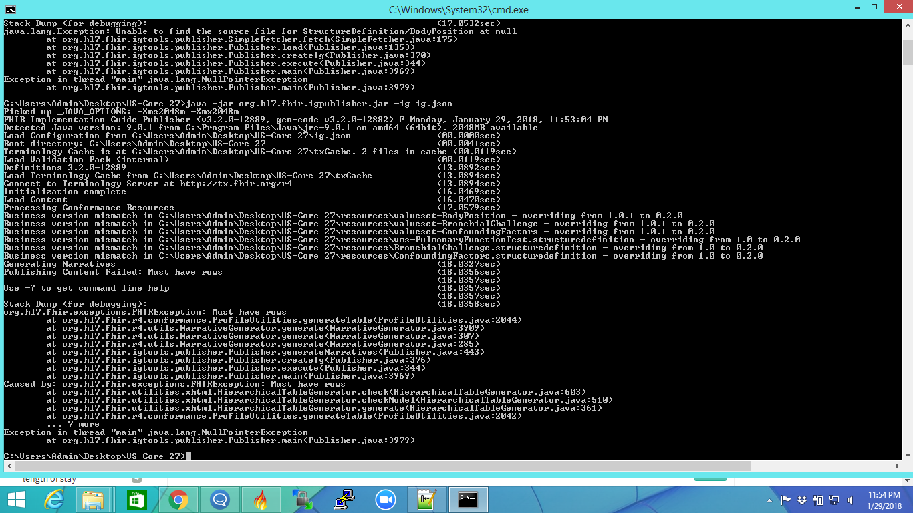This screenshot has width=913, height=513.
Task: Click the scroll down arrow of the console
Action: tap(908, 455)
